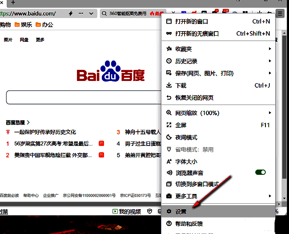Select 设置 from the menu

(x=181, y=212)
